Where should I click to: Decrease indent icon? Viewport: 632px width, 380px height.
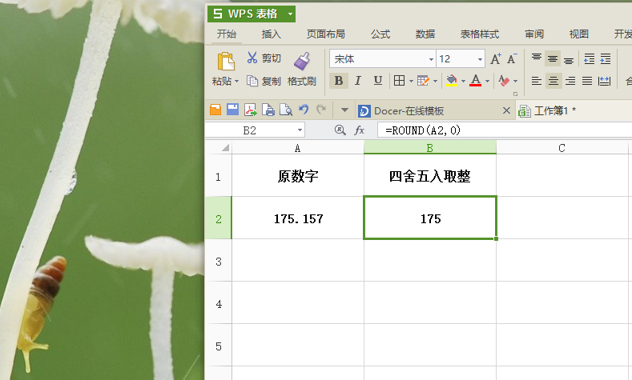[x=590, y=58]
